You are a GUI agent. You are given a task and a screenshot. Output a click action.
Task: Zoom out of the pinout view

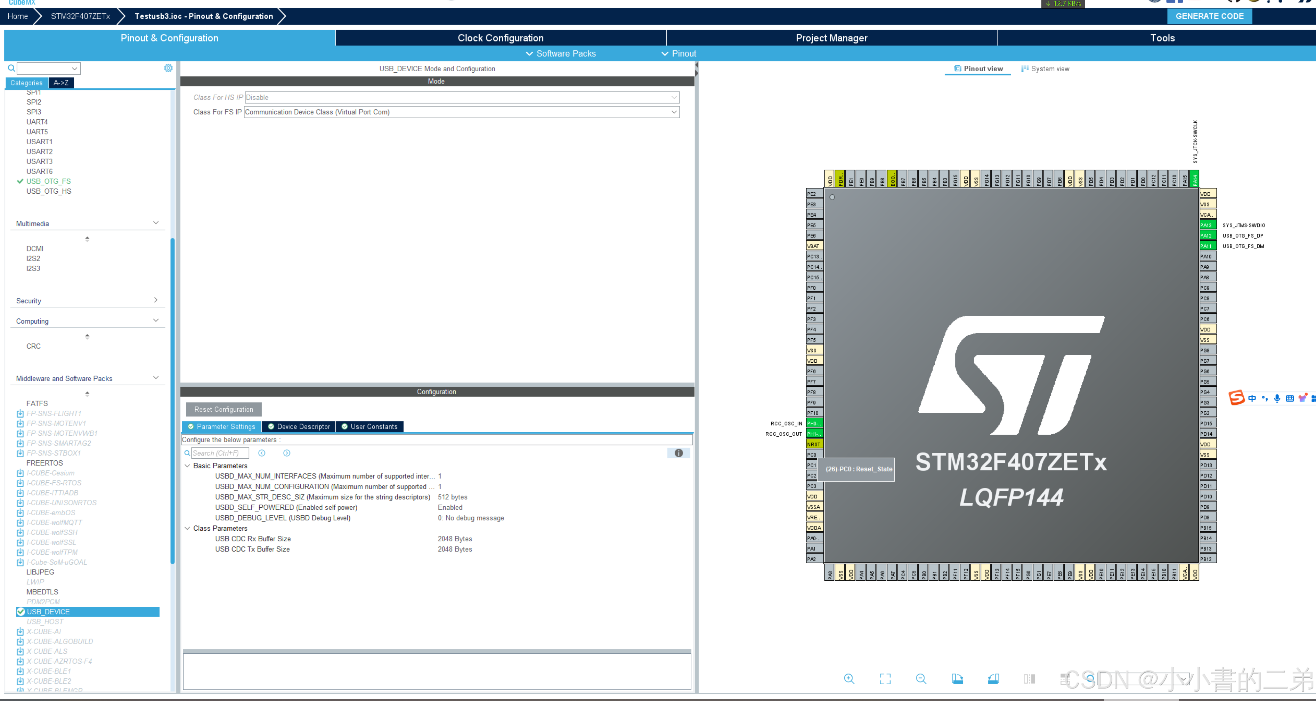(x=921, y=678)
